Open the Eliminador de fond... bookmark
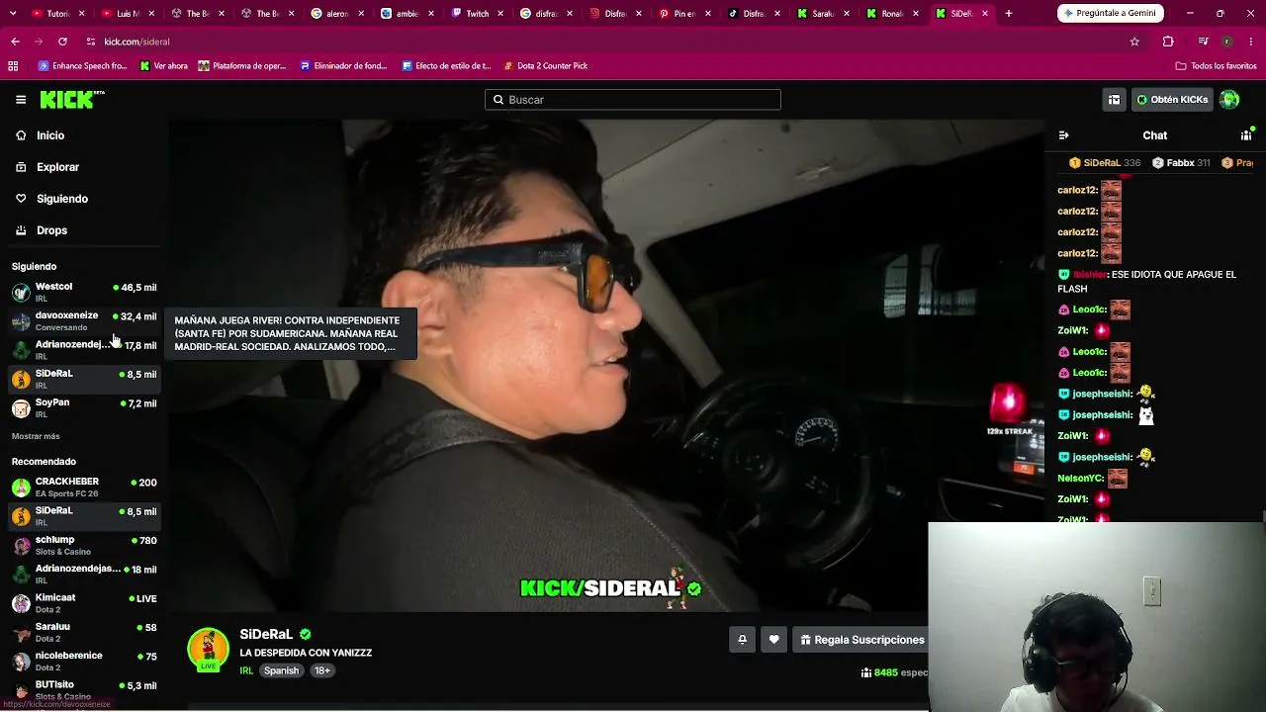Screen dimensions: 1266x712 point(342,66)
